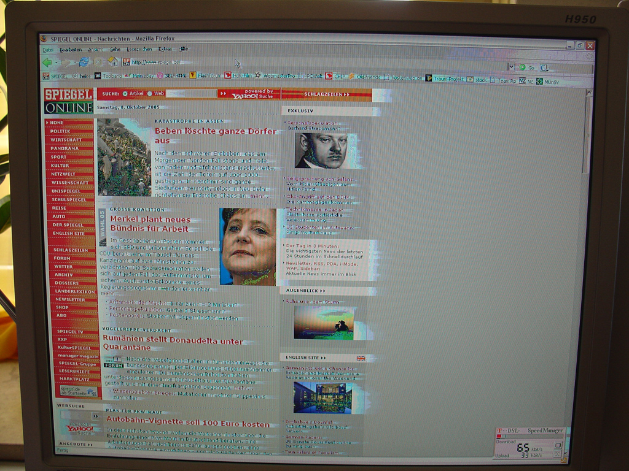Click the Stop loading icon
629x471 pixels.
(99, 62)
